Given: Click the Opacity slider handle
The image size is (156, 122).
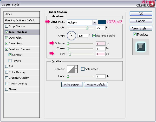Looking at the screenshot, I should click(87, 28).
